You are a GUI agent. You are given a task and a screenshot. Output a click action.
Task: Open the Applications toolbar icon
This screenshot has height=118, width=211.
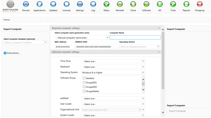[x=39, y=4]
